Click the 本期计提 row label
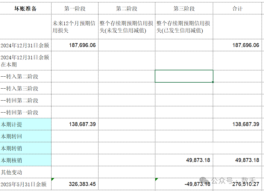 coord(25,124)
